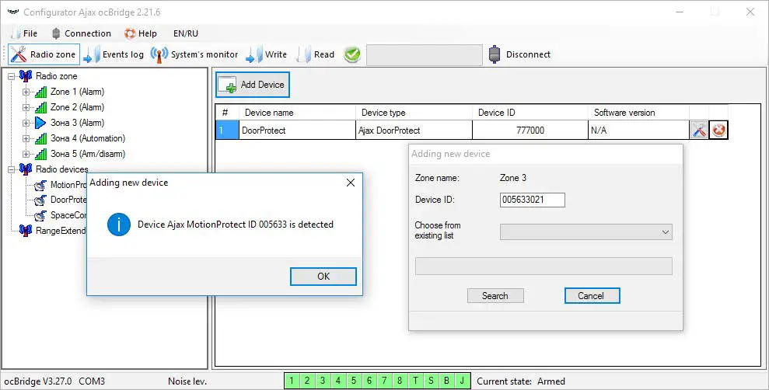Click the T indicator in status bar

(415, 381)
